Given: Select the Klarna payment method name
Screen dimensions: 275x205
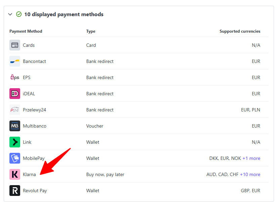Looking at the screenshot, I should pos(29,174).
